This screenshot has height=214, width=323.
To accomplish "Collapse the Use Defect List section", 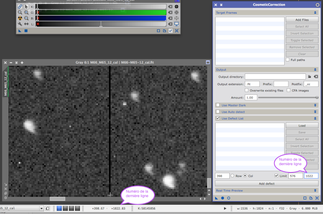I will pos(315,118).
